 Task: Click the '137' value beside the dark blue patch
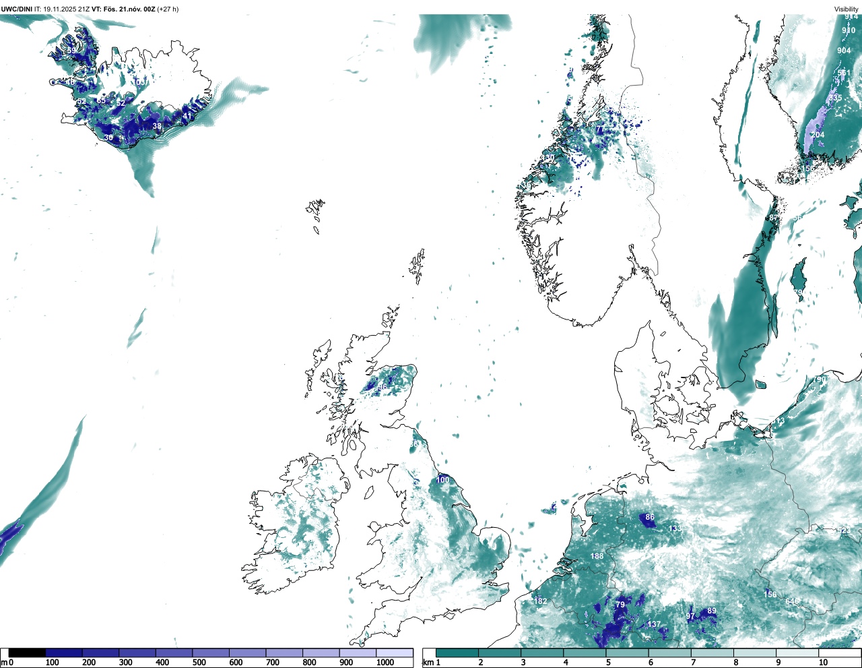pyautogui.click(x=654, y=624)
